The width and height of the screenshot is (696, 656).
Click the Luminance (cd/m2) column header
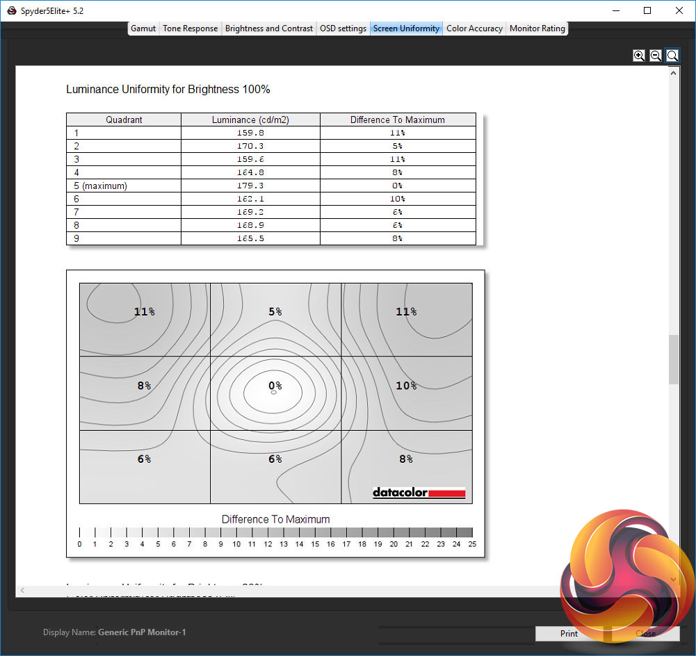(250, 120)
